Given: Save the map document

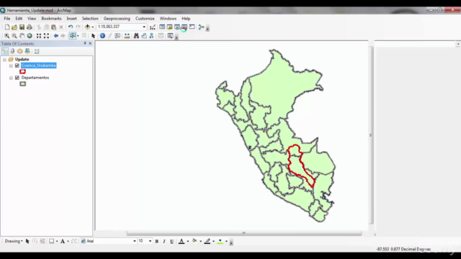Looking at the screenshot, I should [22, 27].
